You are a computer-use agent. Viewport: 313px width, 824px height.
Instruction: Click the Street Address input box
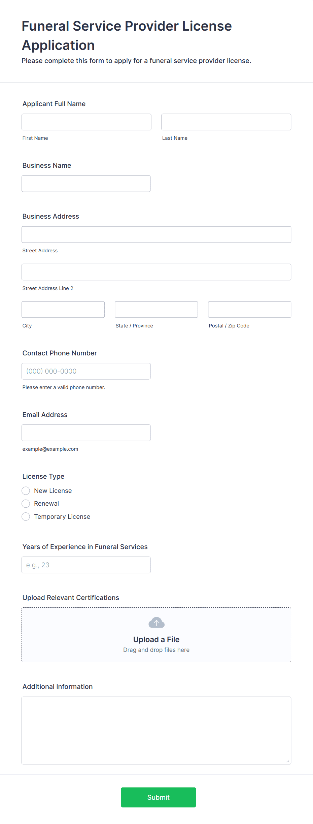[x=156, y=234]
